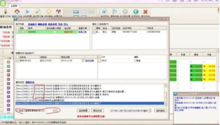Click the operation log vertical scrollbar
220x125 pixels.
(165, 95)
